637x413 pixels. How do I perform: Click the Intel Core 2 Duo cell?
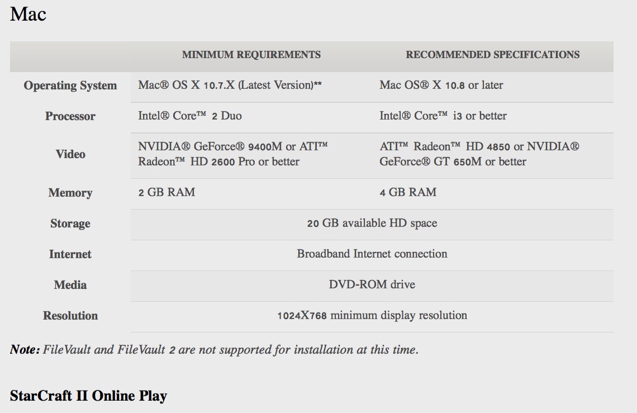(x=190, y=116)
